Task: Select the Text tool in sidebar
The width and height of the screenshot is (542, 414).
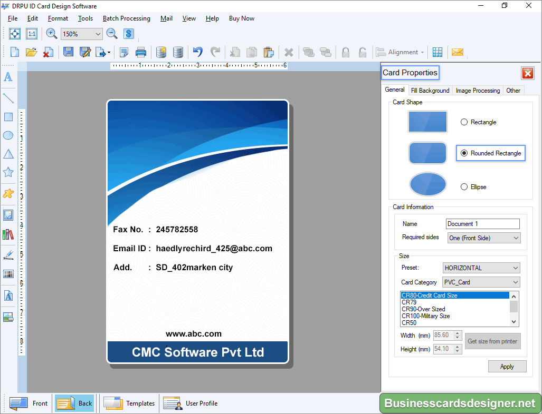Action: 8,76
